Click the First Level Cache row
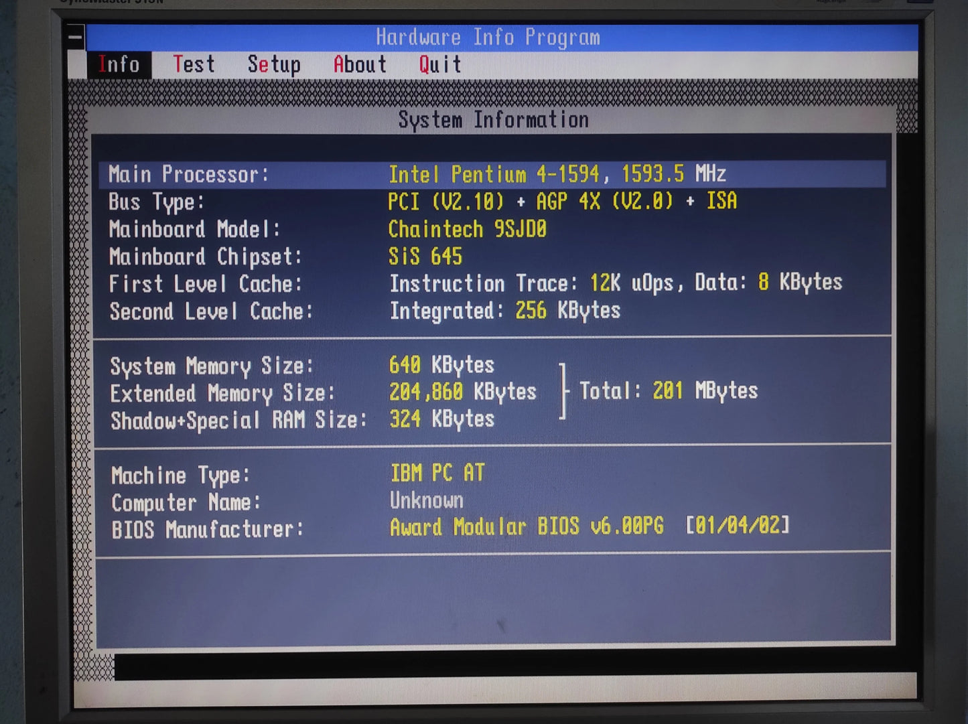The height and width of the screenshot is (724, 968). pos(476,283)
